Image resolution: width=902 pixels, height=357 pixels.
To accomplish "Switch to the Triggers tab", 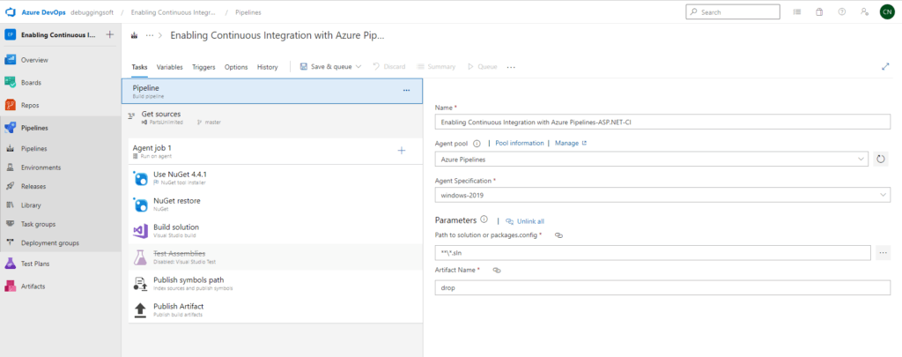I will pyautogui.click(x=203, y=67).
